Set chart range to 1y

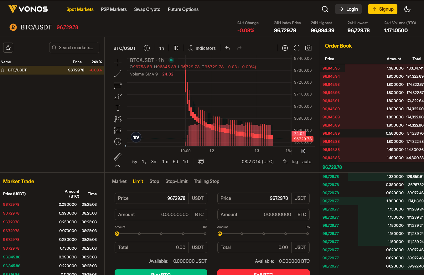pos(144,162)
